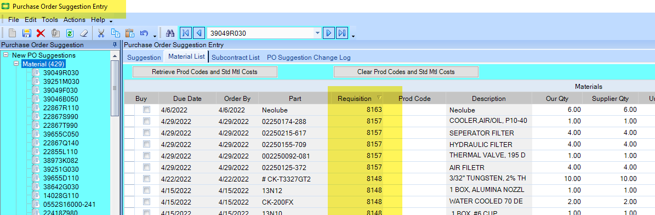
Task: Click the Requisition column sort arrow
Action: pyautogui.click(x=379, y=98)
